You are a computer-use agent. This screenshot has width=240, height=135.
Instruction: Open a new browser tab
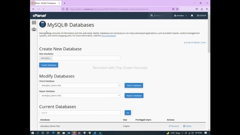(64, 3)
